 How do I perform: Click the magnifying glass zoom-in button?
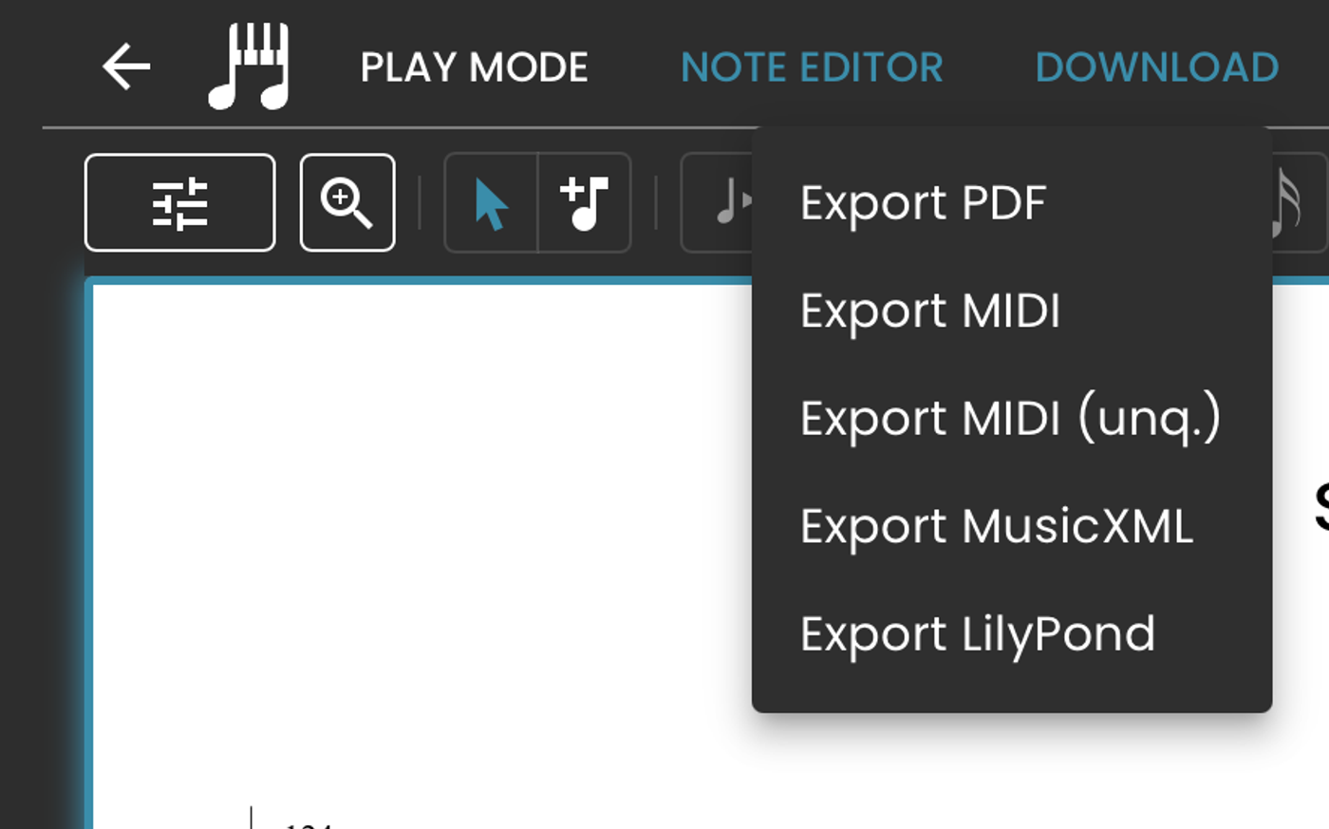tap(347, 202)
